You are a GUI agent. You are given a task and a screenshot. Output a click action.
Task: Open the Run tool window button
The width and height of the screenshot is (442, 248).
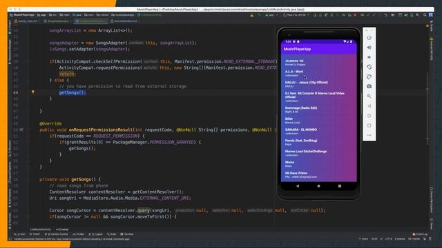tap(20, 234)
